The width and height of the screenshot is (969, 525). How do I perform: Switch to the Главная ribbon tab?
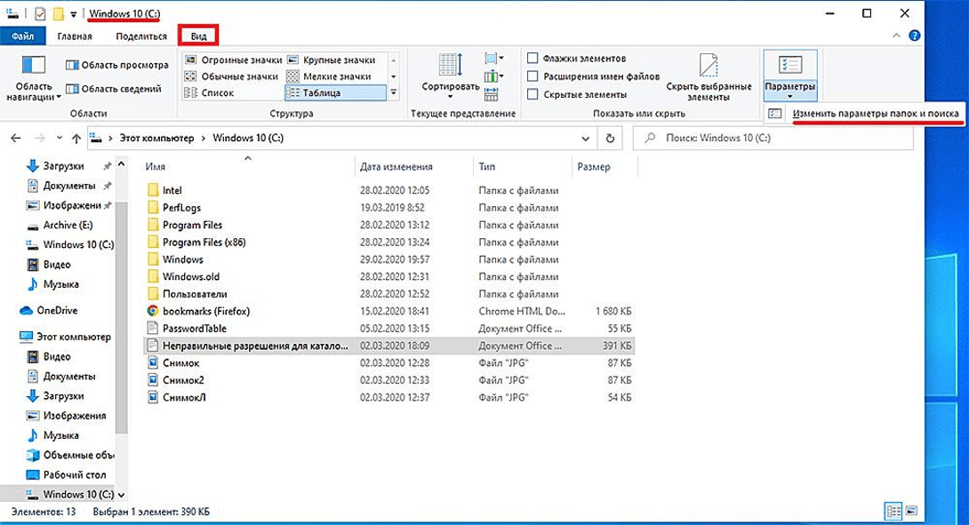(x=75, y=36)
